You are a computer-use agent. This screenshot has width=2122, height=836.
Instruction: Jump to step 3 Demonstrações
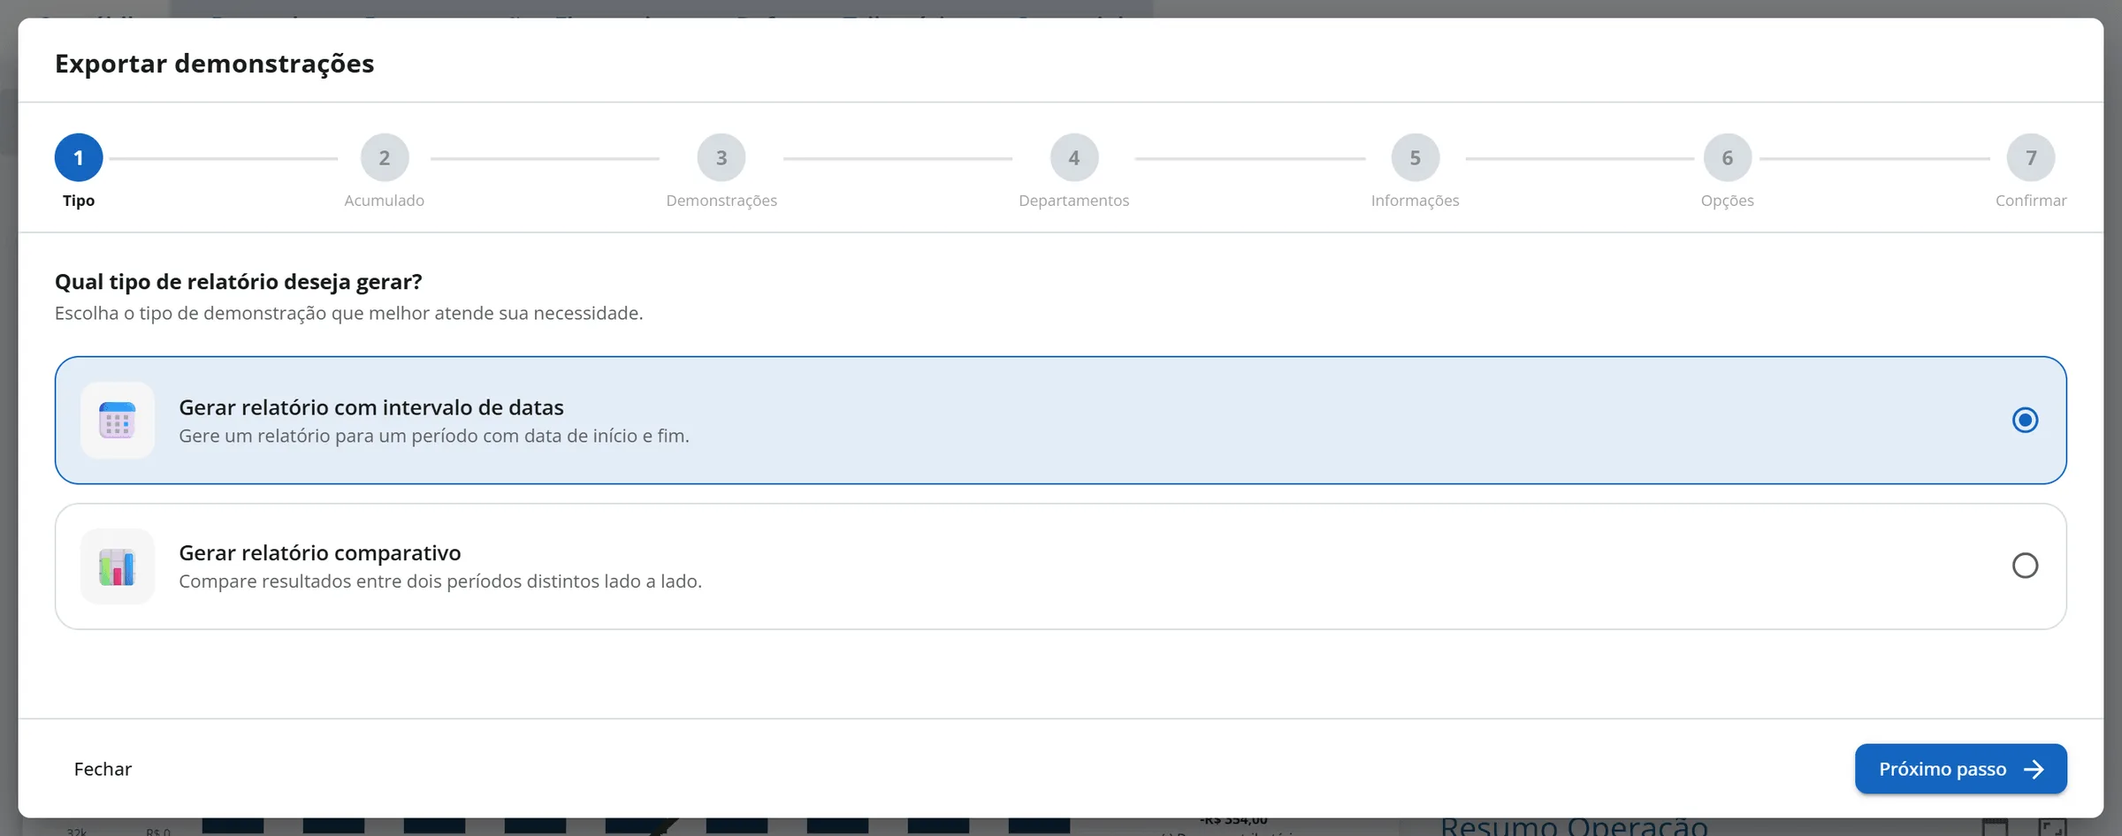click(721, 158)
